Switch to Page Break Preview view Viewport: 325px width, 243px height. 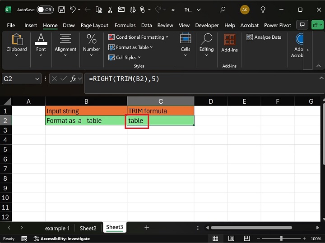coord(246,238)
